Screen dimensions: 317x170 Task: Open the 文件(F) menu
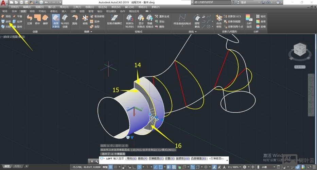click(x=15, y=7)
